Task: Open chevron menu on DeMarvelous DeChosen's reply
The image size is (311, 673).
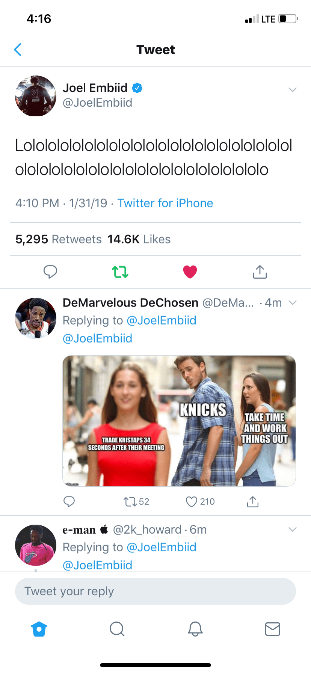Action: [x=293, y=303]
